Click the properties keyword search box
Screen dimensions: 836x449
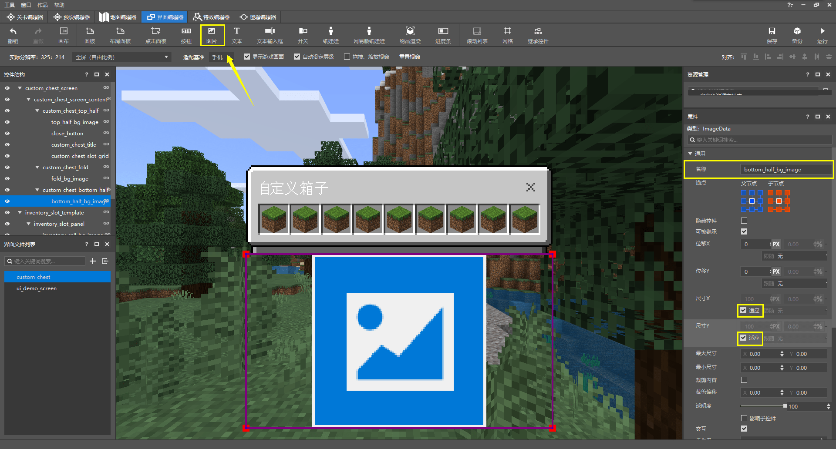point(759,140)
